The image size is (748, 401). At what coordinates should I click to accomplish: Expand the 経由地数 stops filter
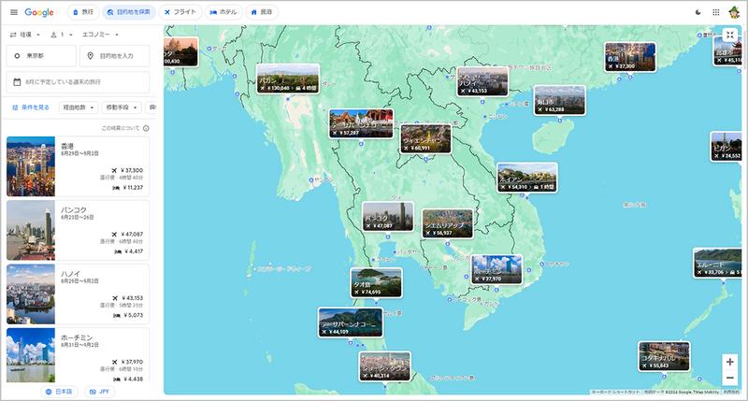coord(79,107)
